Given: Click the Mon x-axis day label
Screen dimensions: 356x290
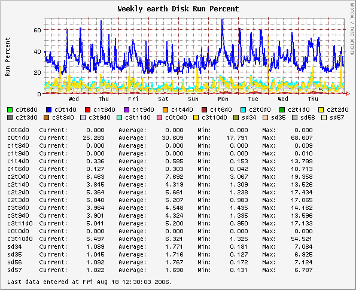Looking at the screenshot, I should (223, 99).
